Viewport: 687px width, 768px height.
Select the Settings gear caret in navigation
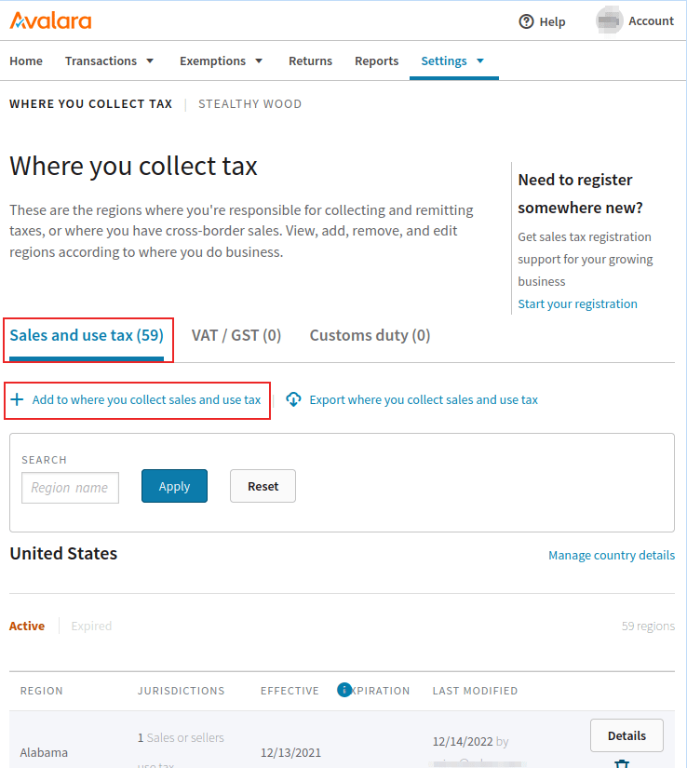coord(482,60)
